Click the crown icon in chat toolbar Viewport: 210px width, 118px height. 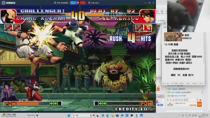coord(174,100)
